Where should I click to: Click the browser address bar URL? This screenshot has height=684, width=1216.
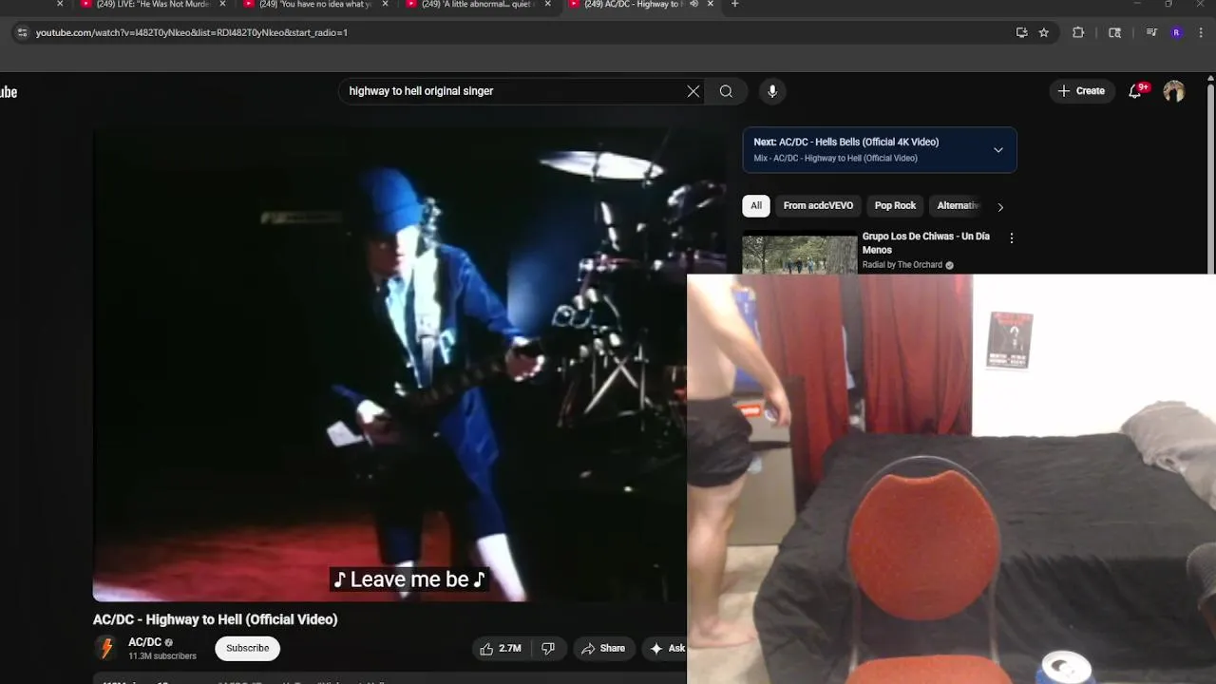coord(192,32)
